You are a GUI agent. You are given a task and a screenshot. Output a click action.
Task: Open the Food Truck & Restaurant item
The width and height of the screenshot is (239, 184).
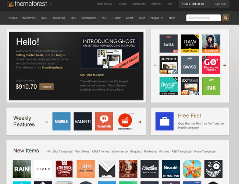coord(64,169)
